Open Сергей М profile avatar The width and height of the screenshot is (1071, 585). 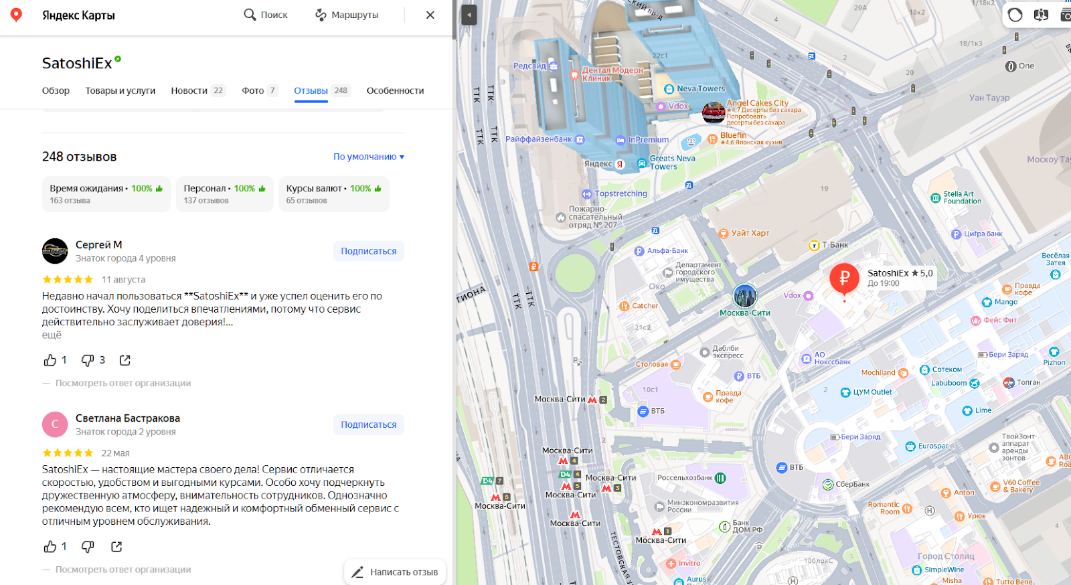(55, 251)
